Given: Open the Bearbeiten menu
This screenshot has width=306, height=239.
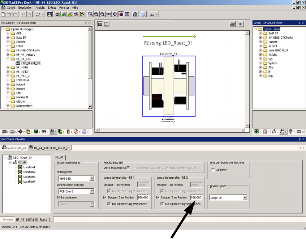Looking at the screenshot, I should click(25, 8).
